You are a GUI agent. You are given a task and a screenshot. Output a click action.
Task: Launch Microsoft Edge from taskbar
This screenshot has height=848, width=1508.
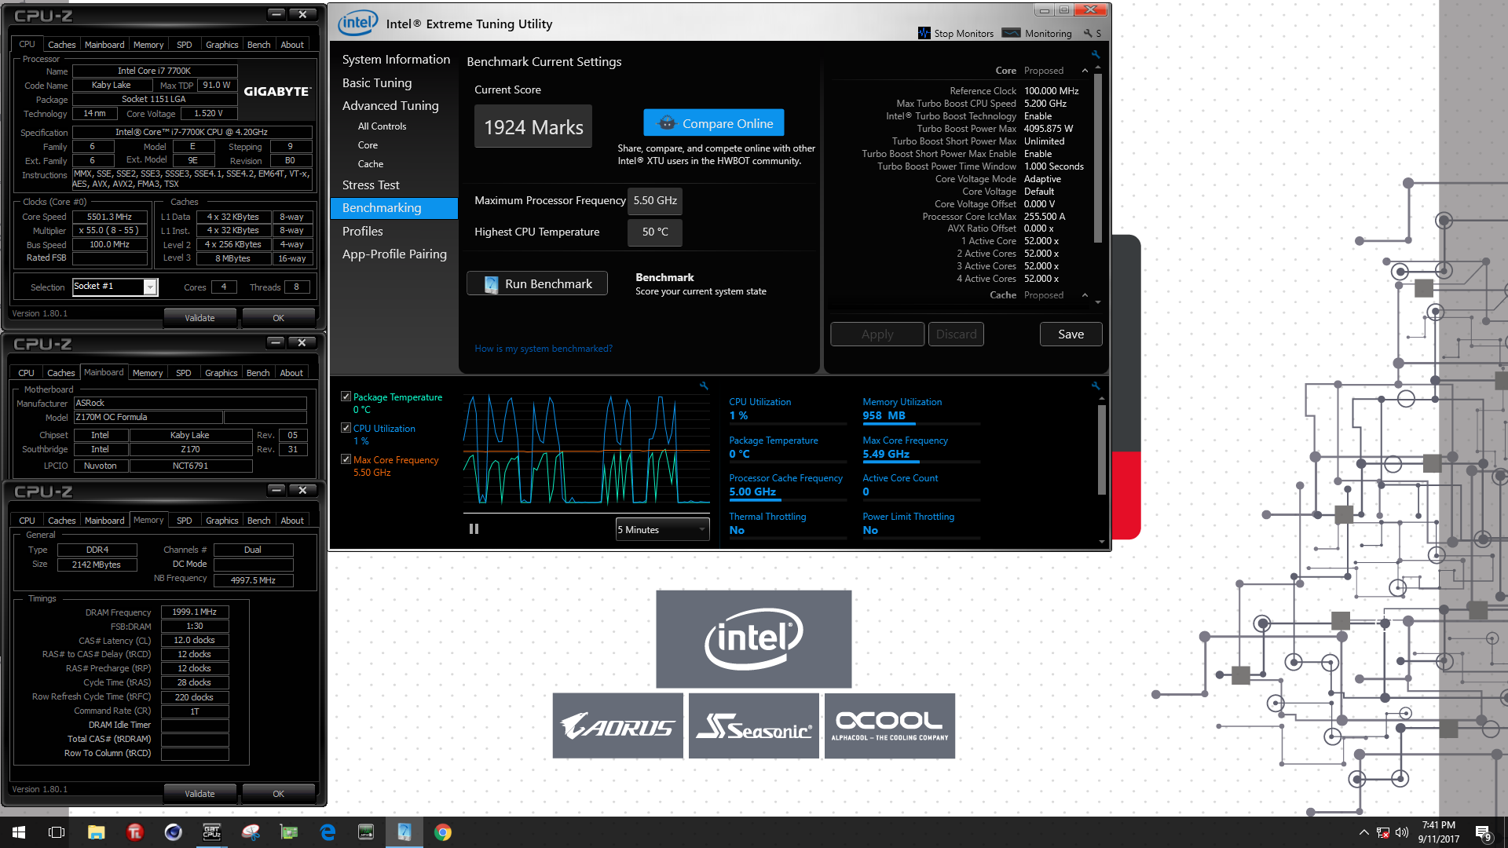(x=328, y=832)
